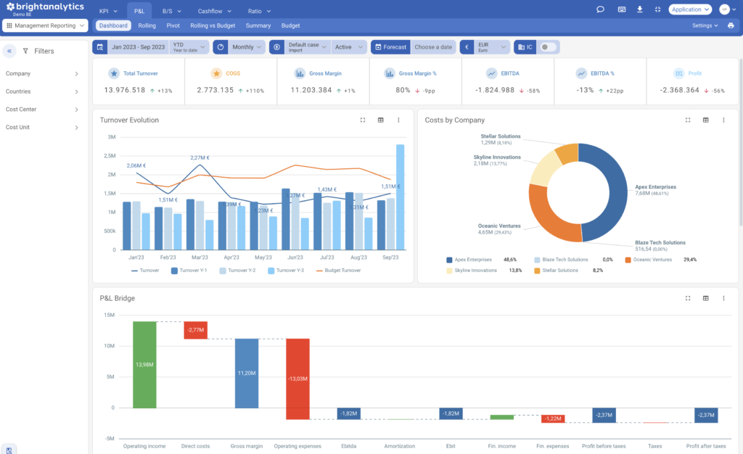Click the download icon in top bar
This screenshot has height=454, width=743.
[x=640, y=9]
